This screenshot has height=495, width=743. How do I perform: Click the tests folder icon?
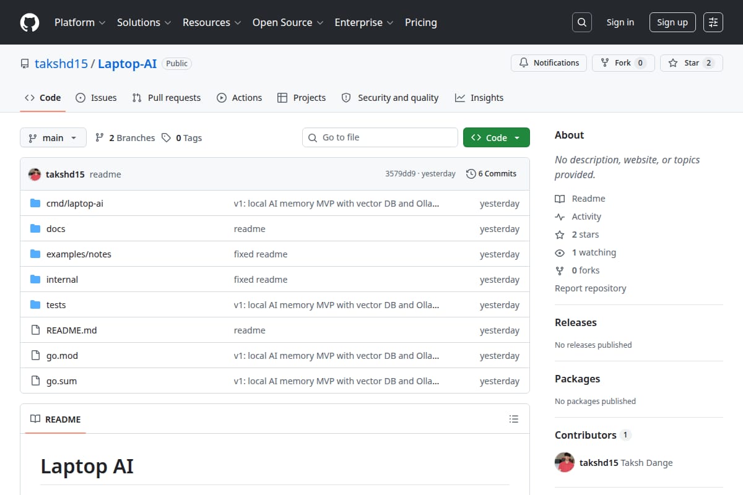[35, 305]
